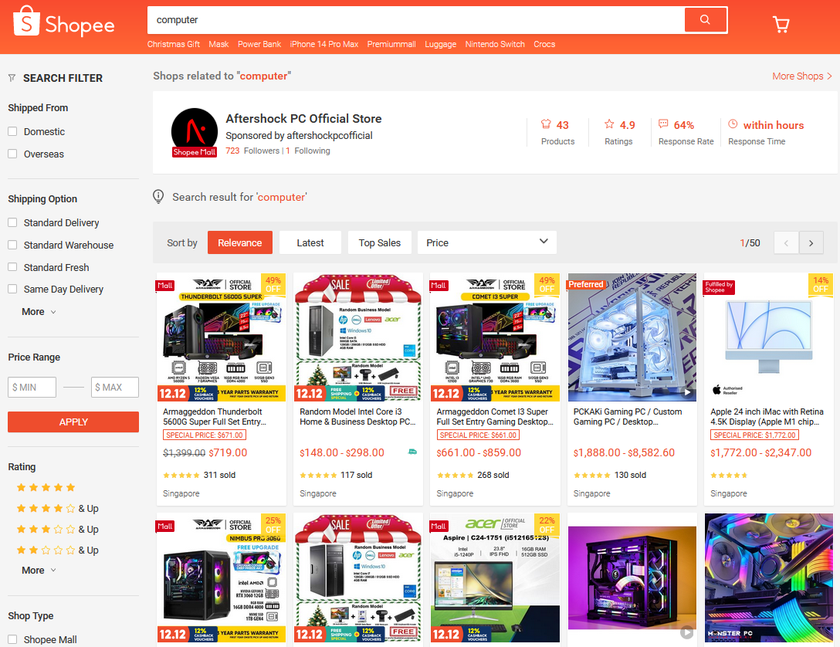
Task: Open the shopping cart icon
Action: tap(781, 24)
